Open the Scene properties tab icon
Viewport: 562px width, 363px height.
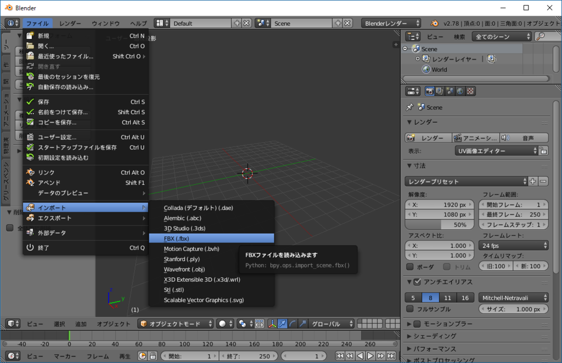(x=450, y=91)
